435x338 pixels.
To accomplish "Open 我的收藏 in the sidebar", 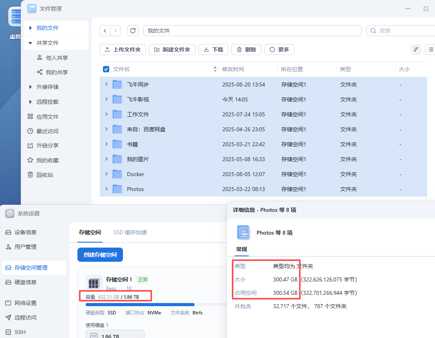I will [43, 160].
